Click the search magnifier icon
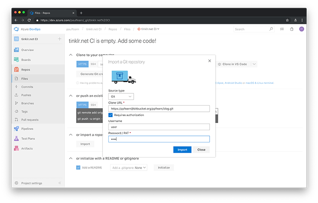 point(271,29)
